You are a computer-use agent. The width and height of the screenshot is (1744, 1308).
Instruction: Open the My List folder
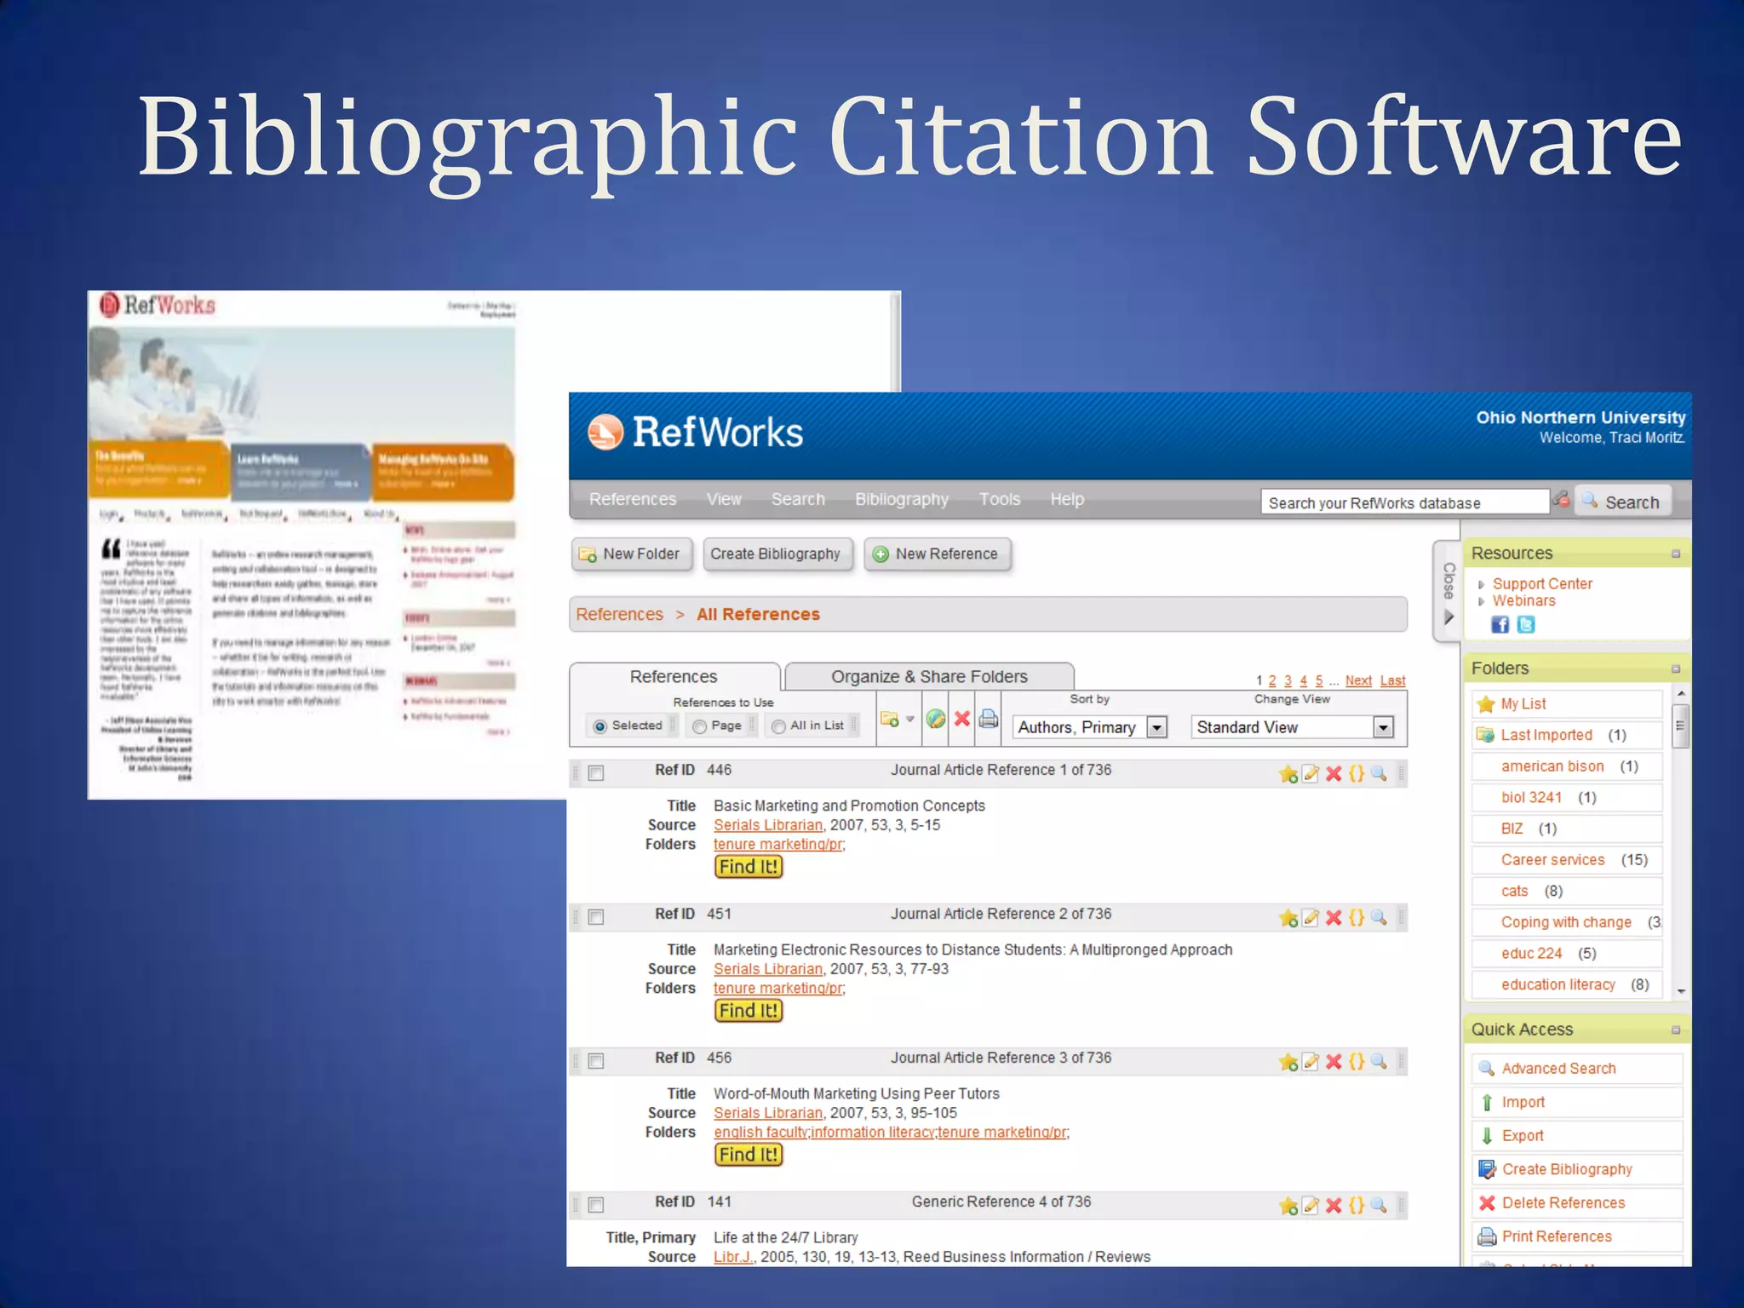click(x=1523, y=704)
